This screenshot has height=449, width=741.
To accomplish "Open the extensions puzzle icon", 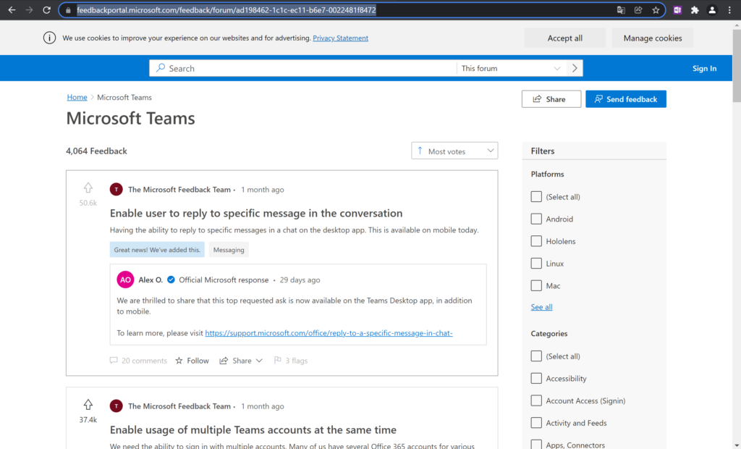I will [x=695, y=10].
